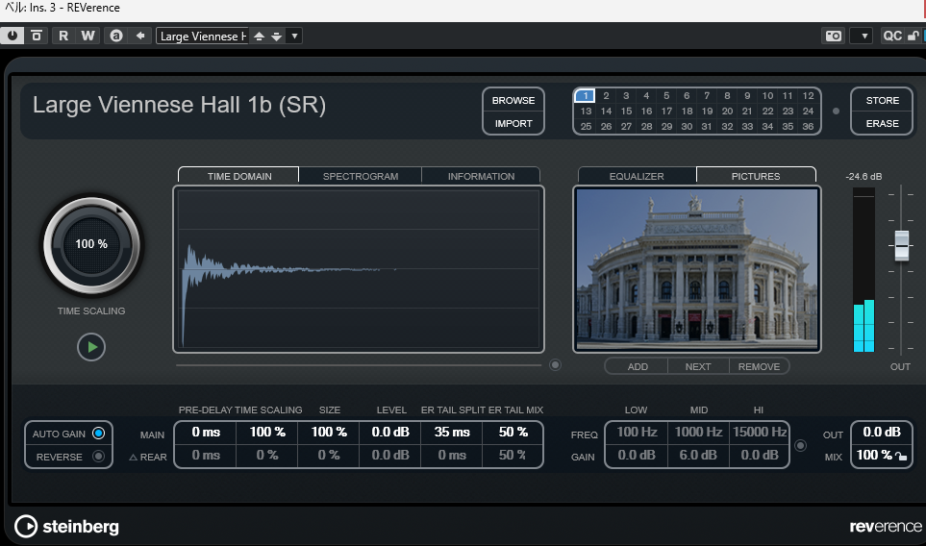This screenshot has width=926, height=546.
Task: Switch to SPECTROGRAM tab
Action: click(x=361, y=176)
